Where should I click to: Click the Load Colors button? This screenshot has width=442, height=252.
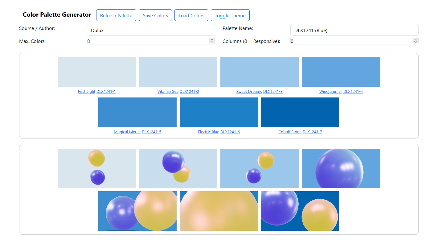click(x=191, y=15)
